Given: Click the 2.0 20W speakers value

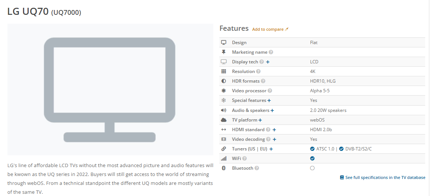Looking at the screenshot, I should tap(328, 110).
